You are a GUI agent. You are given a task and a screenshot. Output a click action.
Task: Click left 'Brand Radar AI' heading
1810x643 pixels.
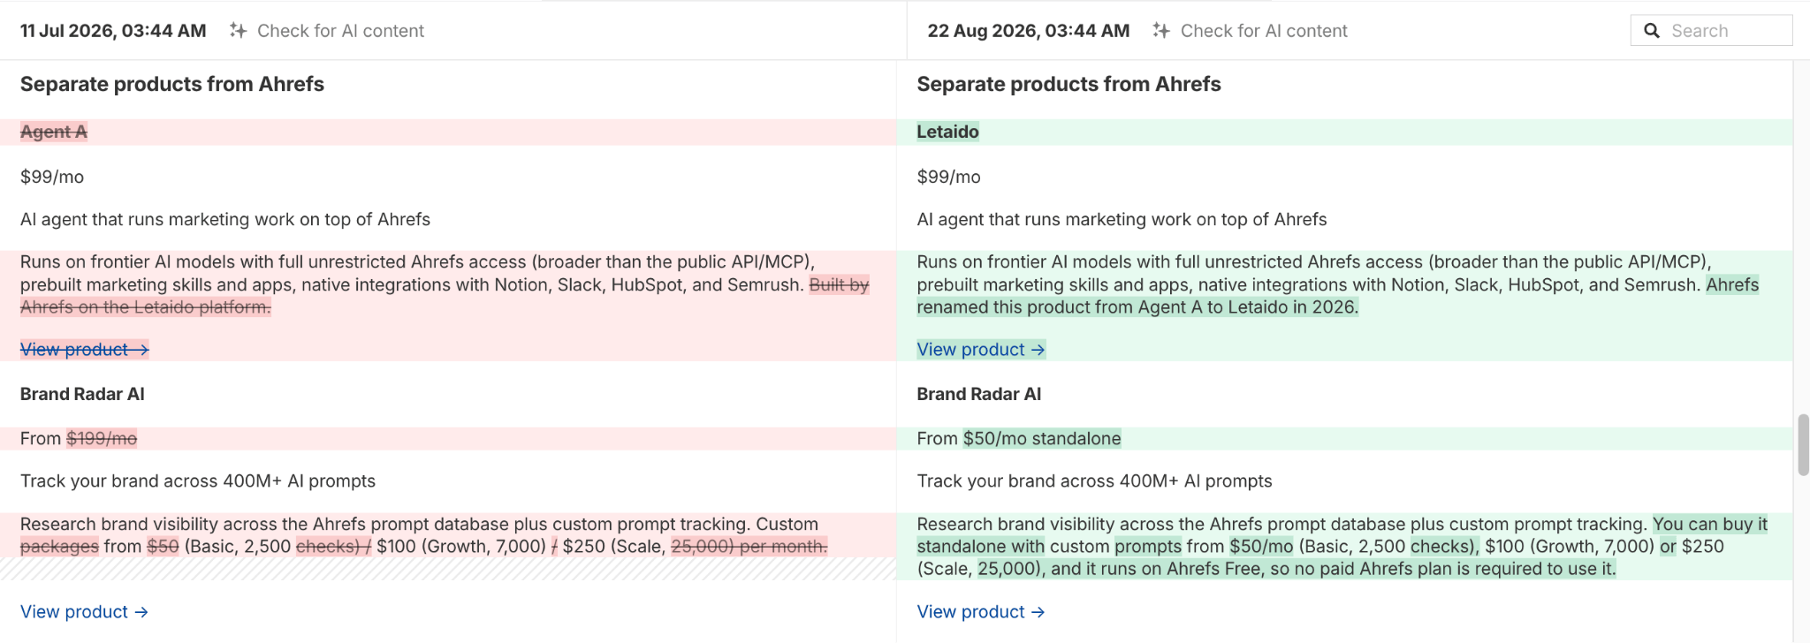tap(82, 394)
